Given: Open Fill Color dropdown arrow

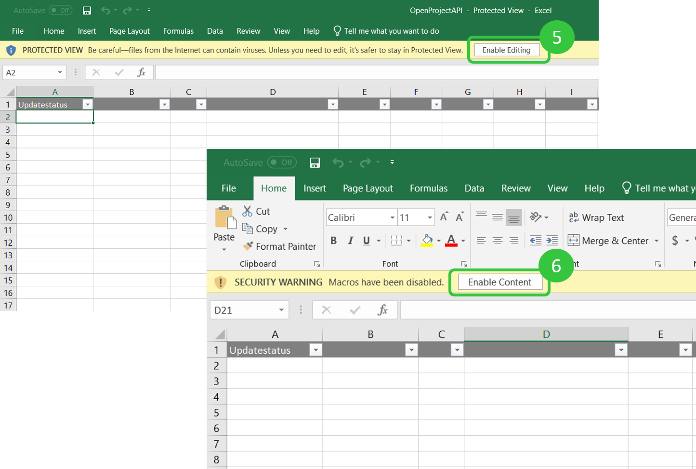Looking at the screenshot, I should 439,241.
